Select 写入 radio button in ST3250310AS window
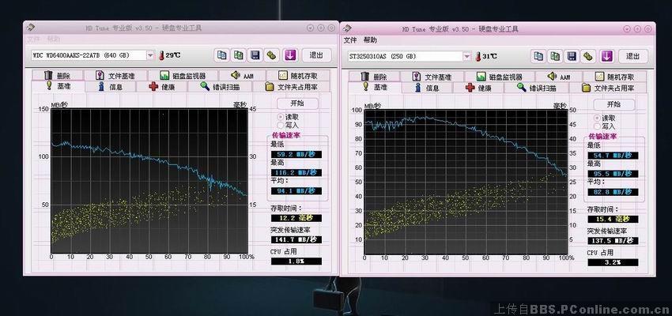Image resolution: width=672 pixels, height=316 pixels. [597, 126]
